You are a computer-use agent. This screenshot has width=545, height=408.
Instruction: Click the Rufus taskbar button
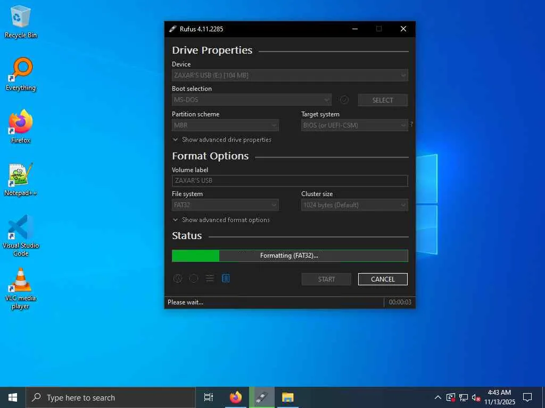262,397
